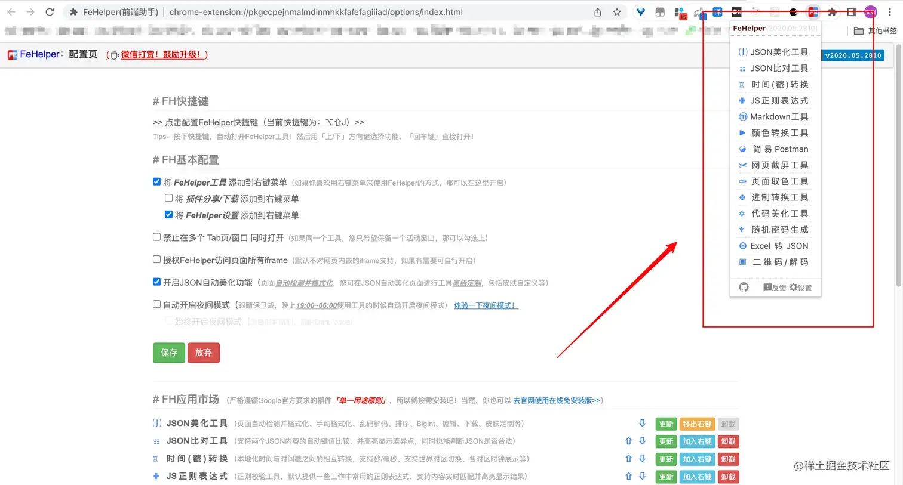Click the red 放弃 button
The width and height of the screenshot is (903, 485).
tap(204, 353)
